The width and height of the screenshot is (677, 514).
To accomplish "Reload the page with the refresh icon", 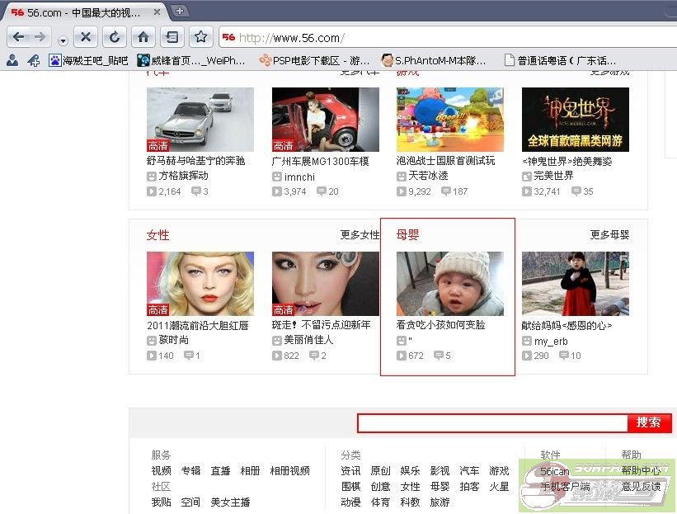I will click(115, 37).
